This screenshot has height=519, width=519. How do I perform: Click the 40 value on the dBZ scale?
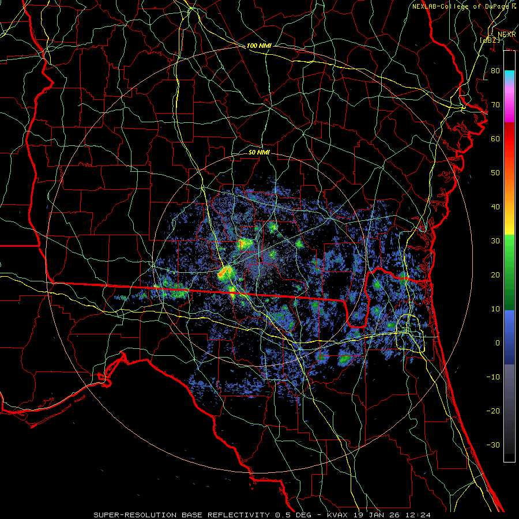(x=495, y=207)
